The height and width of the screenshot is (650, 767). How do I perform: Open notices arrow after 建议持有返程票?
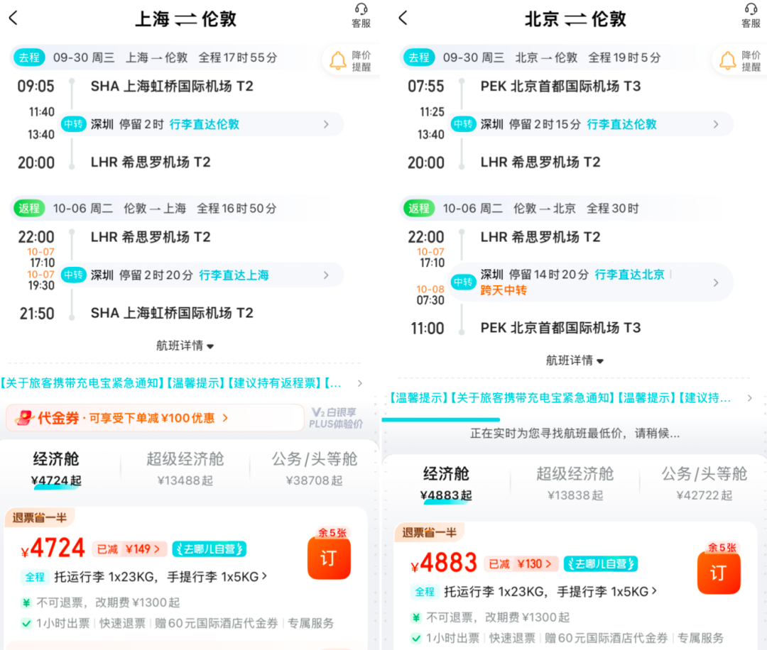(x=360, y=383)
